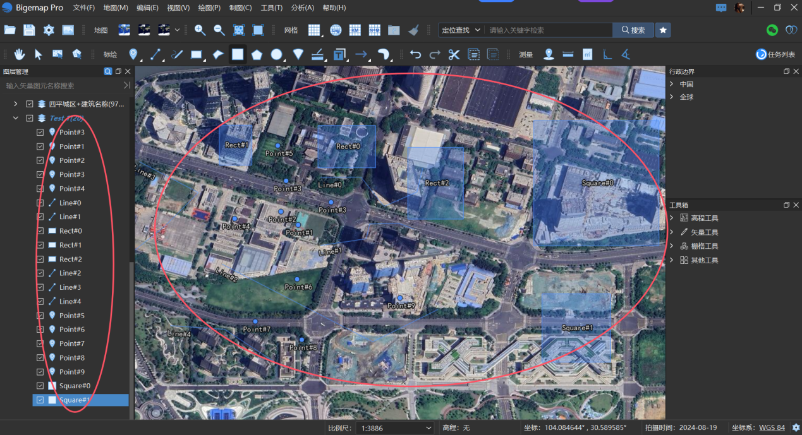Select the Square#1 layer row
Image resolution: width=802 pixels, height=435 pixels.
80,400
